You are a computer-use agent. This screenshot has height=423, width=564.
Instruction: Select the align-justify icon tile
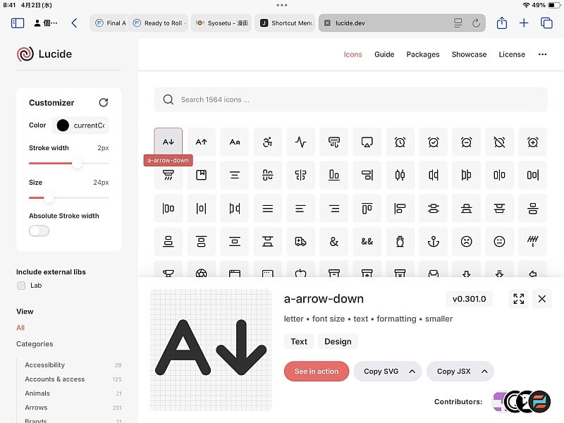268,208
